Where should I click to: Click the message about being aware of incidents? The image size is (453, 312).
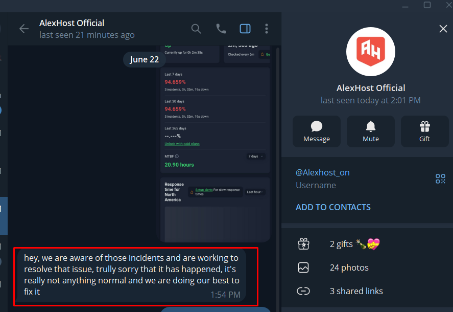[131, 275]
